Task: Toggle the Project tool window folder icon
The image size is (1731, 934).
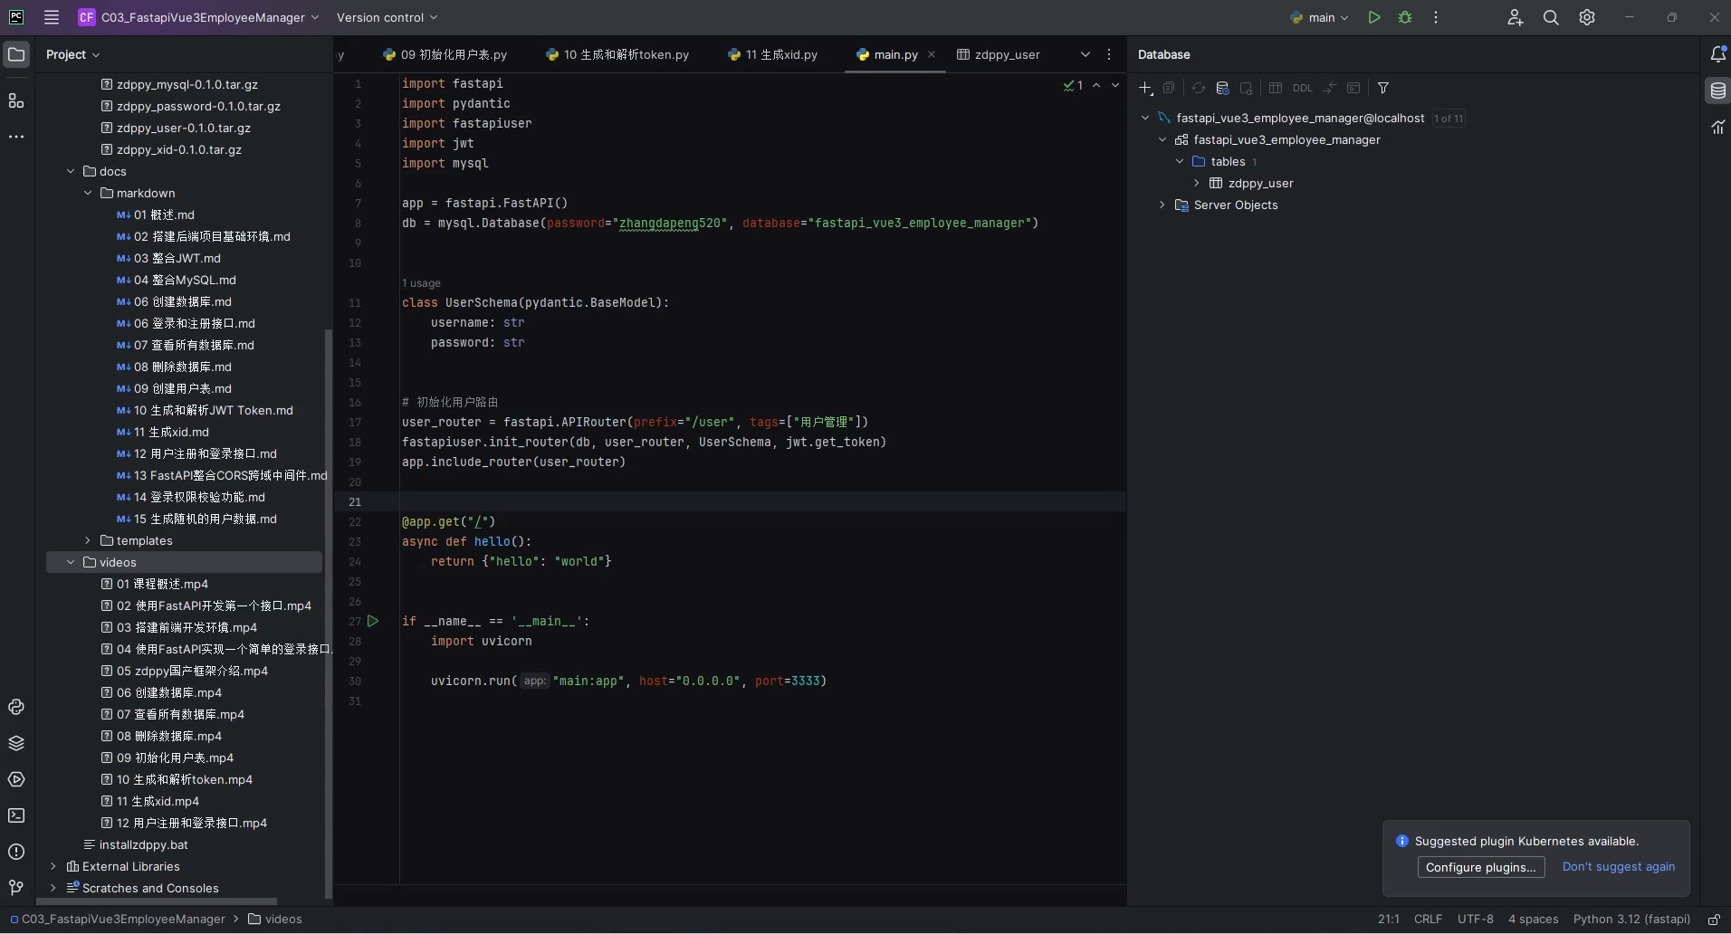Action: [16, 54]
